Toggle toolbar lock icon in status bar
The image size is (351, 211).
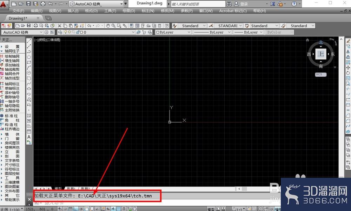pos(266,209)
